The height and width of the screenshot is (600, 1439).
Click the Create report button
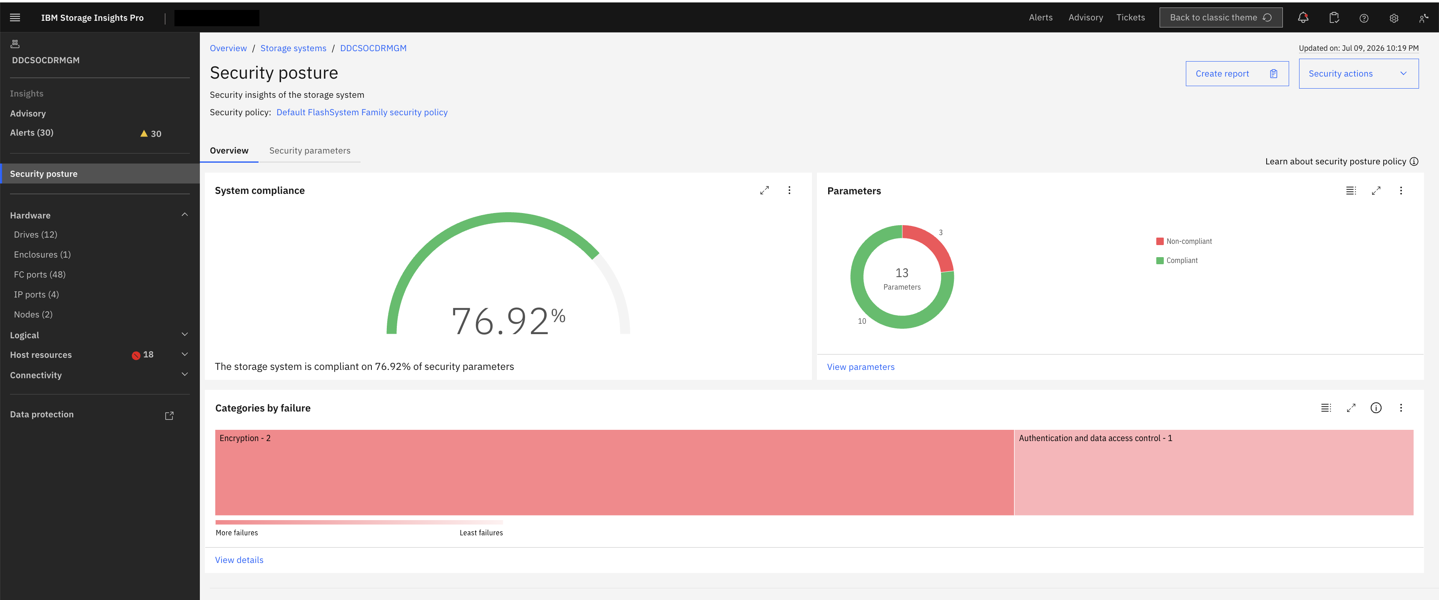click(1237, 74)
